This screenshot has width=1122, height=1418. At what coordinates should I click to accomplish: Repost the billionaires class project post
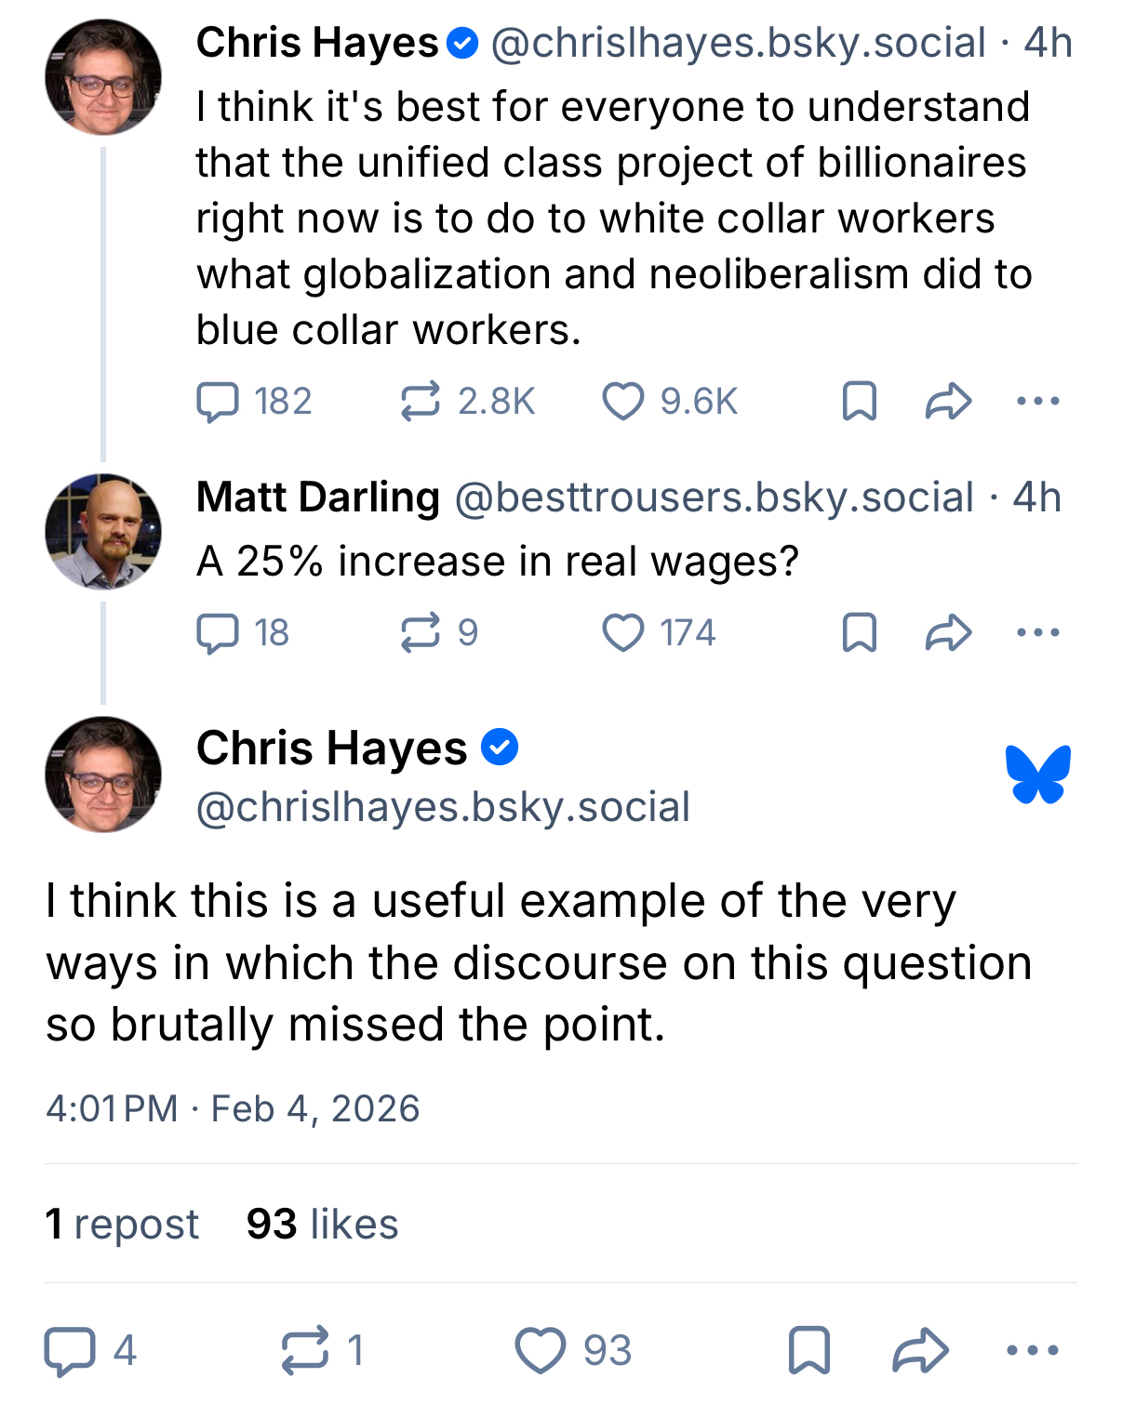421,402
